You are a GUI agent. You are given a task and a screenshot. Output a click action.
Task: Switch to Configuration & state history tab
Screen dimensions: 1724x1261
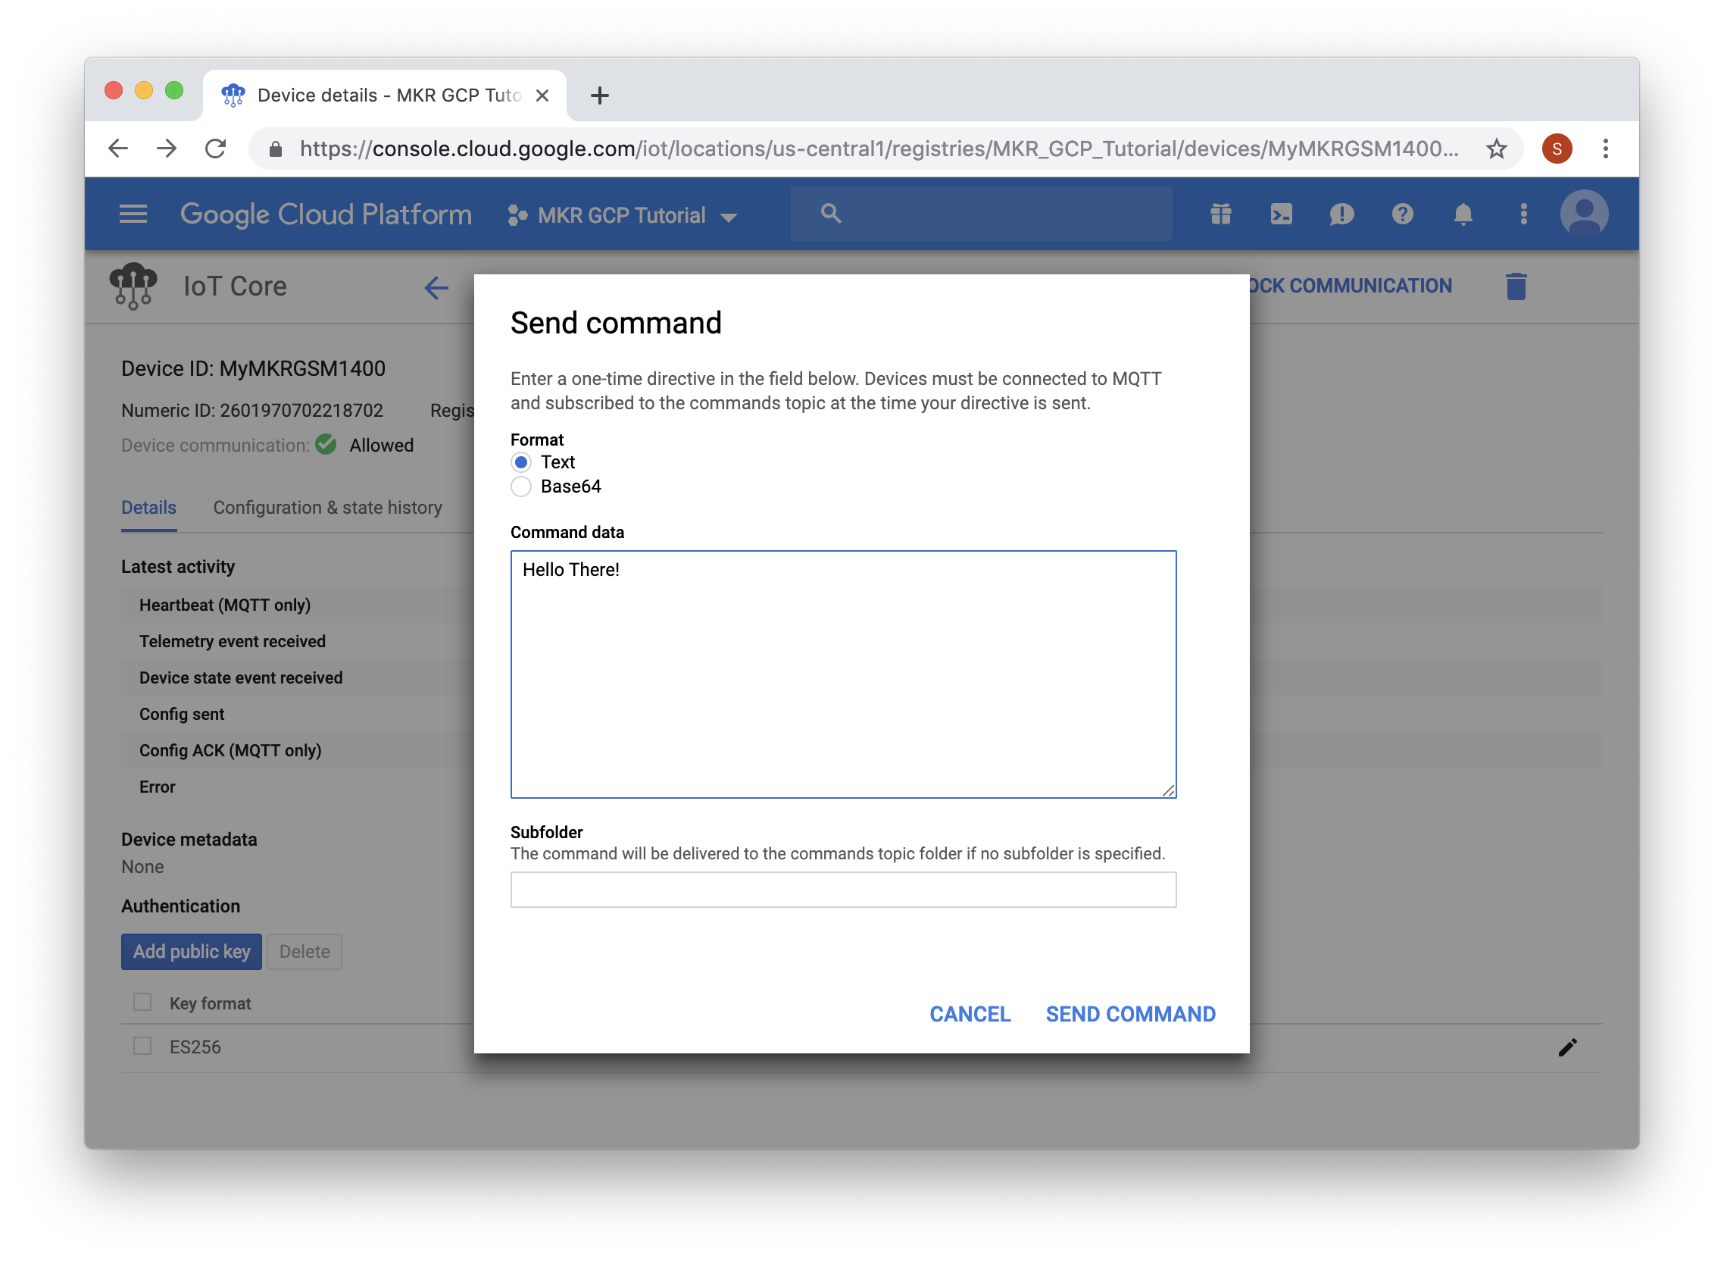coord(328,508)
